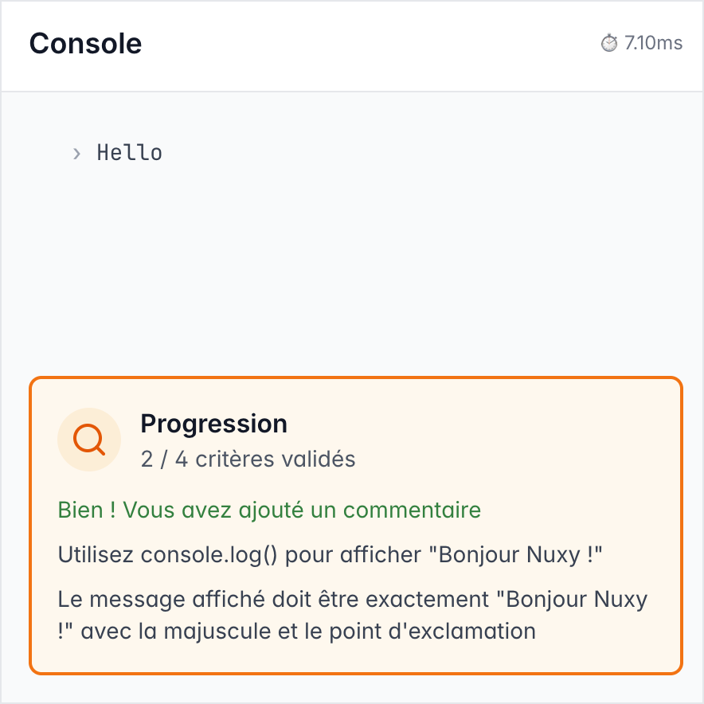Viewport: 704px width, 704px height.
Task: Click the 2 / 4 progress counter
Action: point(245,459)
